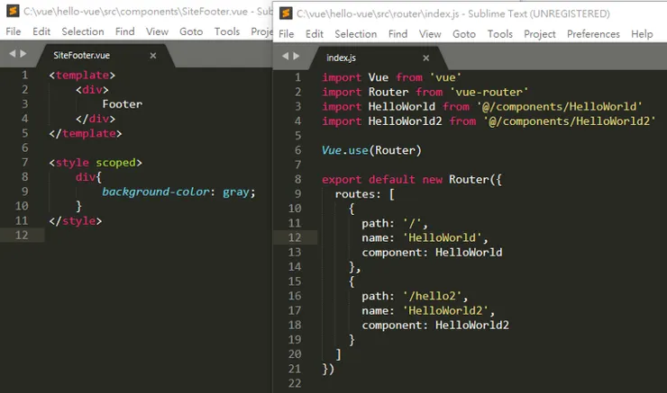The image size is (667, 393).
Task: Open the Help menu
Action: click(x=642, y=34)
